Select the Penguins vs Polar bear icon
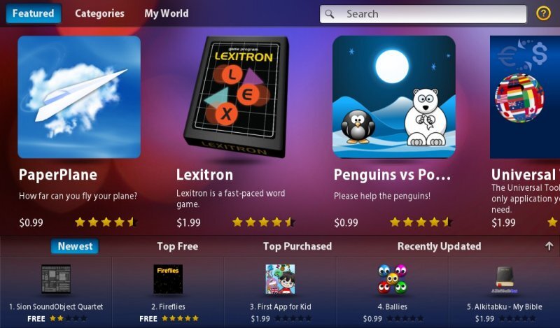The width and height of the screenshot is (560, 328). click(x=394, y=97)
